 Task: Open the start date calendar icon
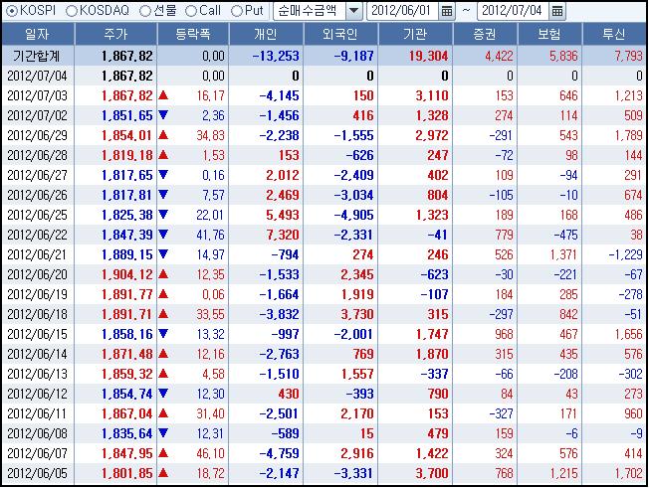click(x=447, y=11)
